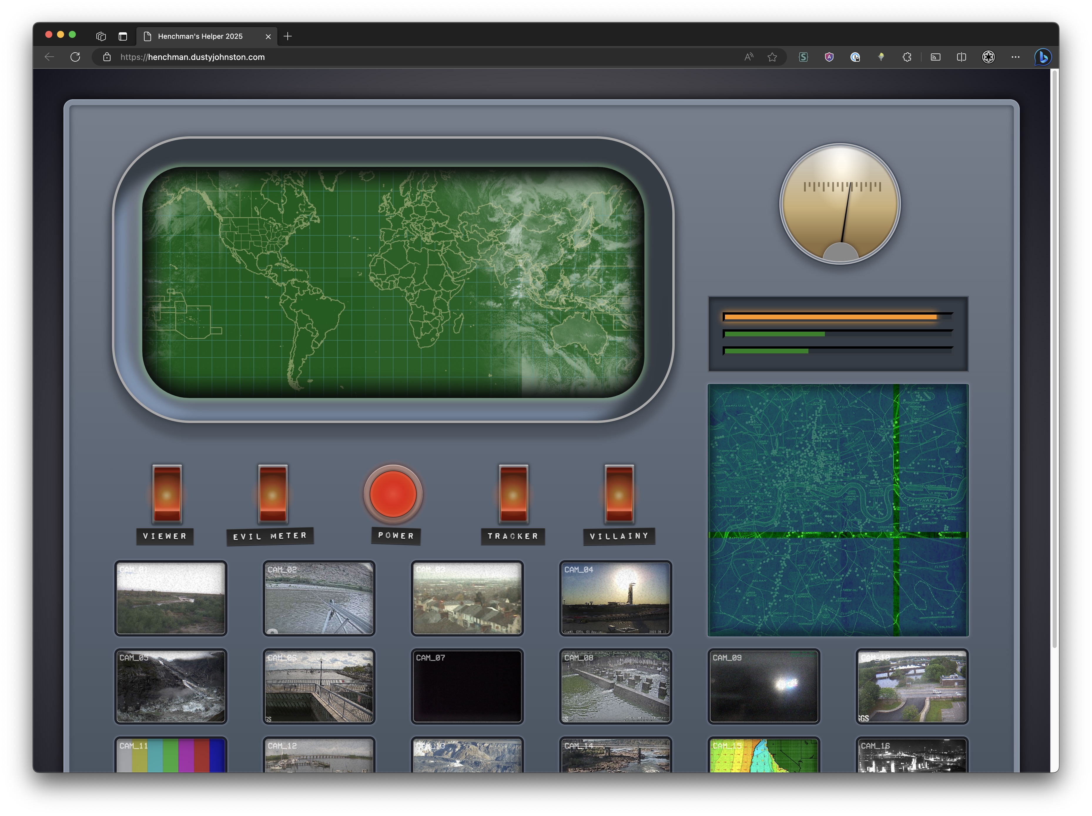Viewport: 1092px width, 816px height.
Task: Select the CAM_14 bridge feed
Action: tap(616, 755)
